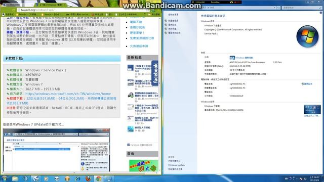The height and width of the screenshot is (182, 324).
Task: Launch Firefox from the taskbar
Action: (88, 178)
